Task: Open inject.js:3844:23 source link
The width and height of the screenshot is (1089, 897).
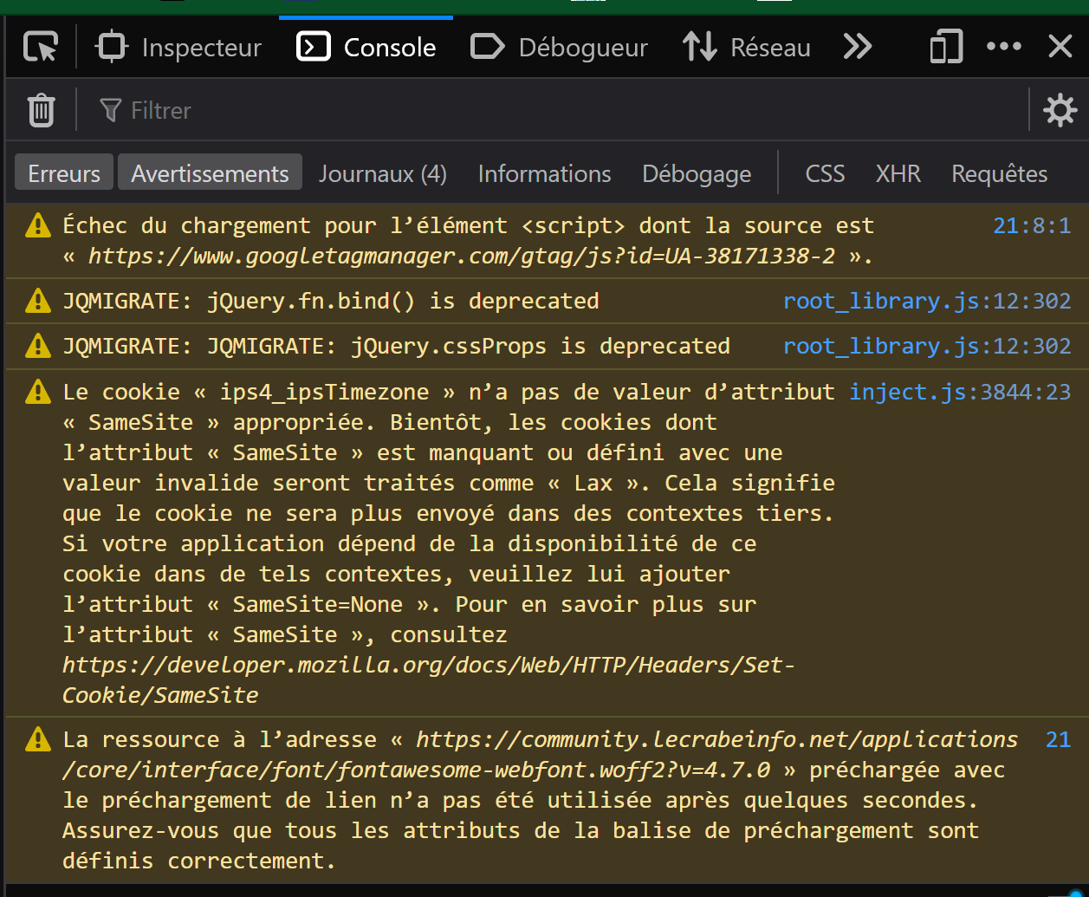Action: coord(960,392)
